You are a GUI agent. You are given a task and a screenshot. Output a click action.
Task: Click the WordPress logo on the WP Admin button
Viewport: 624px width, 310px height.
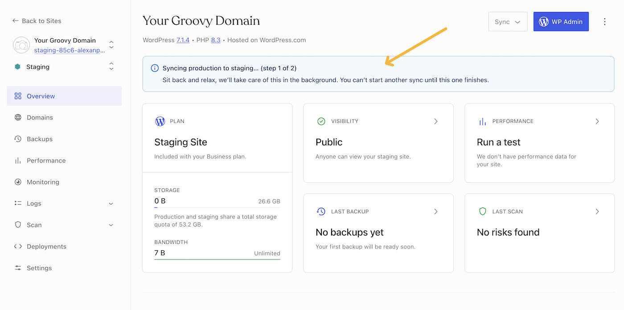(543, 21)
